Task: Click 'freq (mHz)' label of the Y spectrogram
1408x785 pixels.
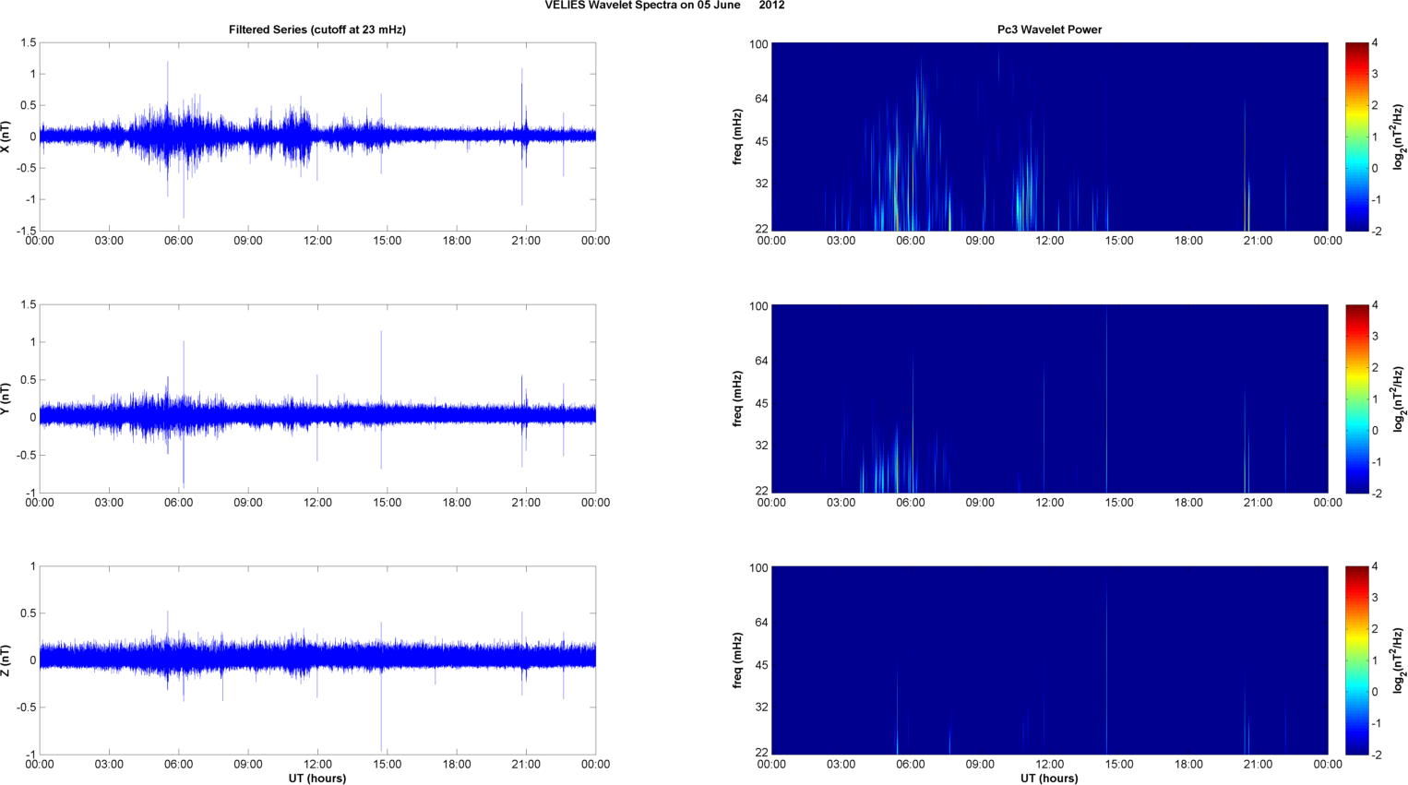Action: tap(737, 398)
